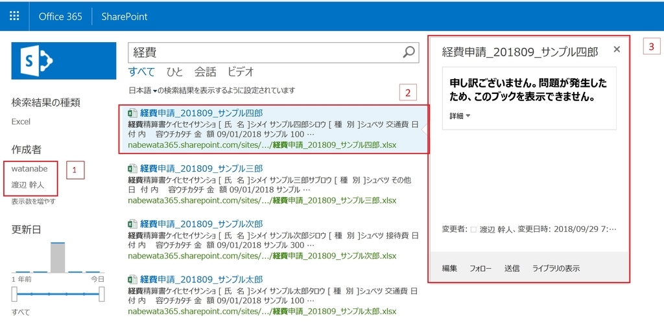Click 渡辺 幹人 in the modified-by line
The image size is (664, 333).
[x=496, y=229]
